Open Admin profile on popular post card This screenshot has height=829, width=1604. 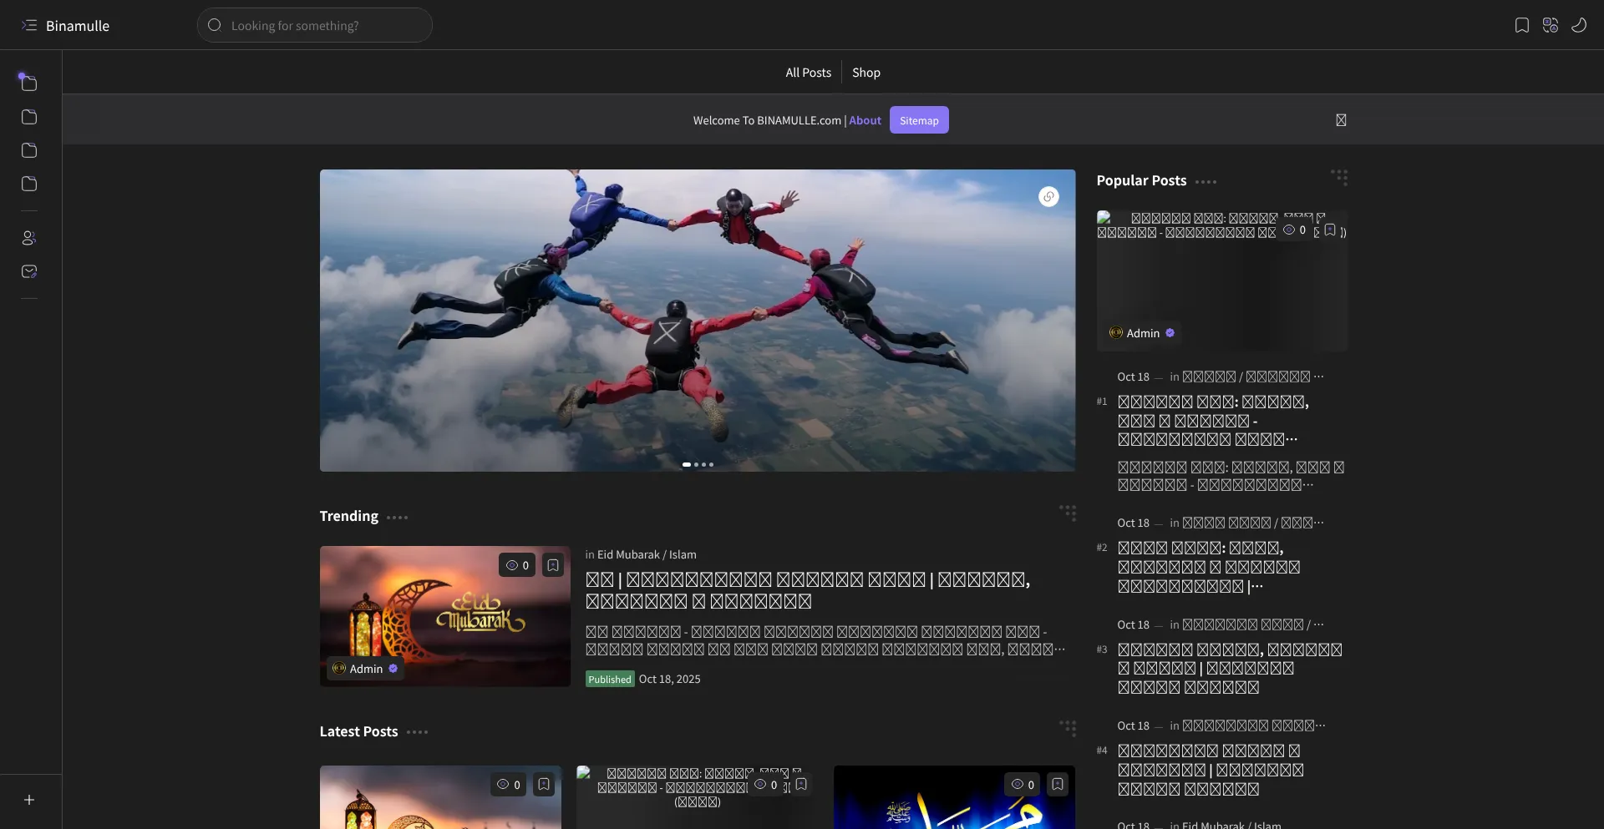1142,333
